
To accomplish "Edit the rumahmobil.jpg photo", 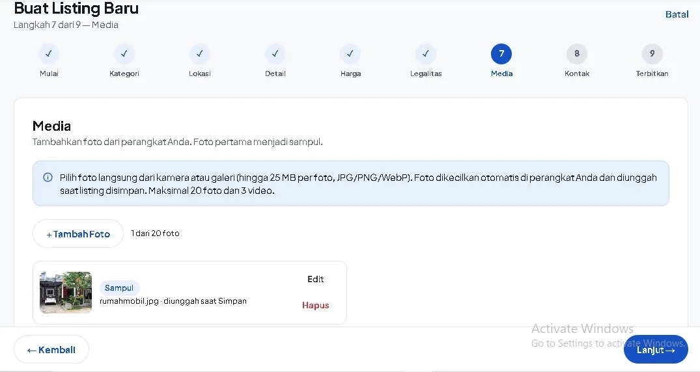I will pyautogui.click(x=315, y=279).
